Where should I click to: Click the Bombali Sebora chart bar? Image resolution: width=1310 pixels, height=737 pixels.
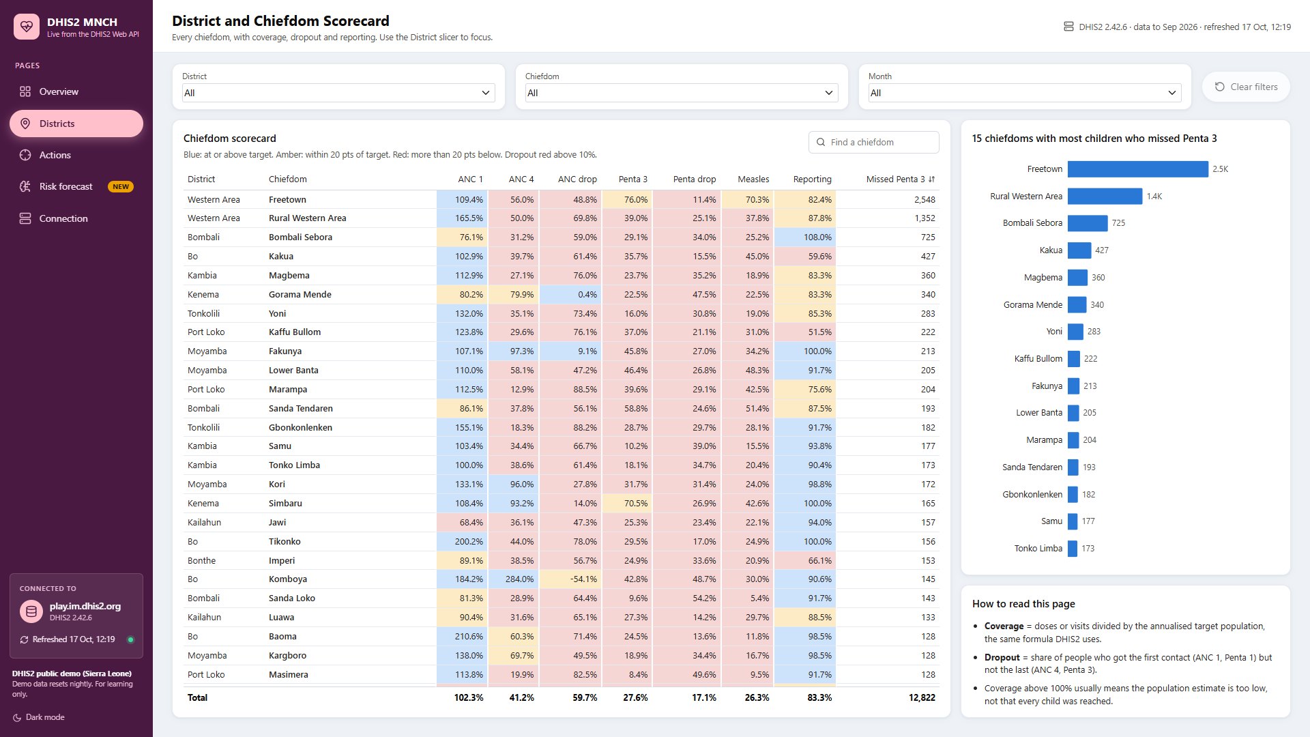[1088, 223]
